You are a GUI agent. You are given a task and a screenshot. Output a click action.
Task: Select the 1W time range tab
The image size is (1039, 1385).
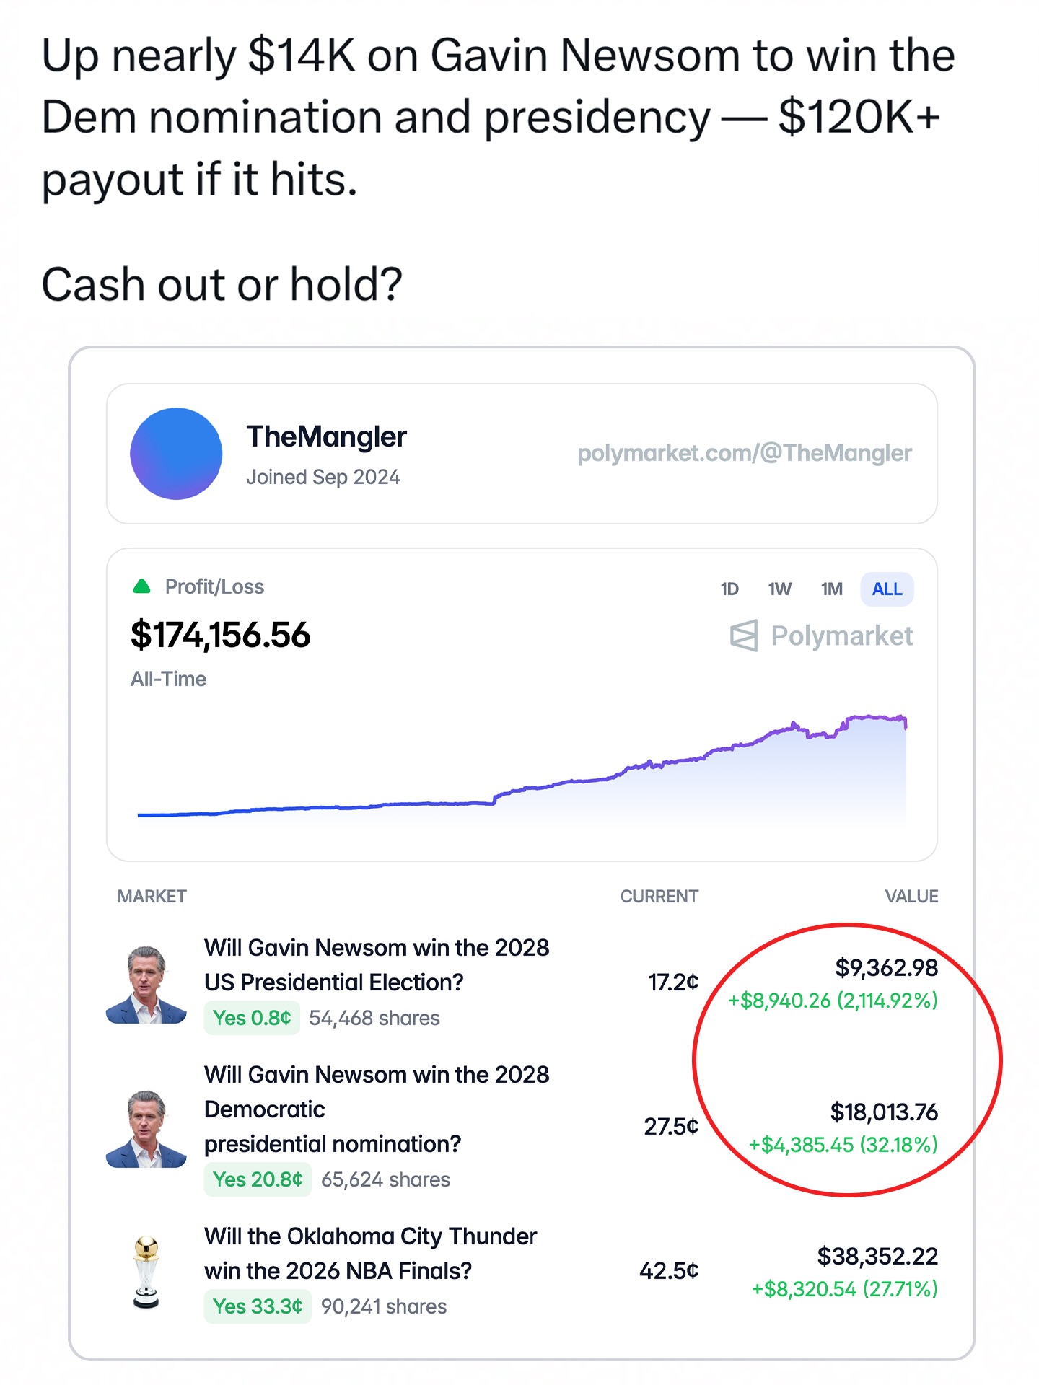tap(779, 589)
